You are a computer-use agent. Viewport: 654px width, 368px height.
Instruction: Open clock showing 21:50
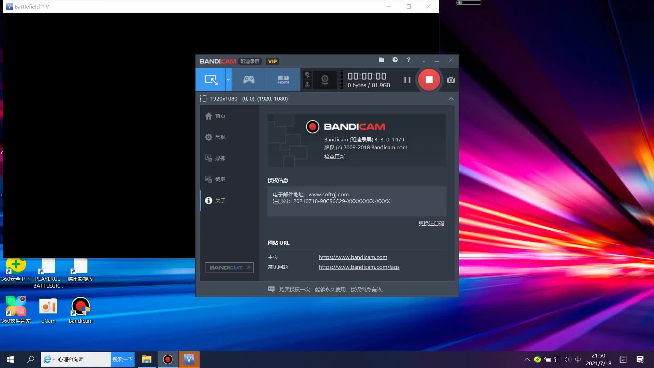point(598,359)
